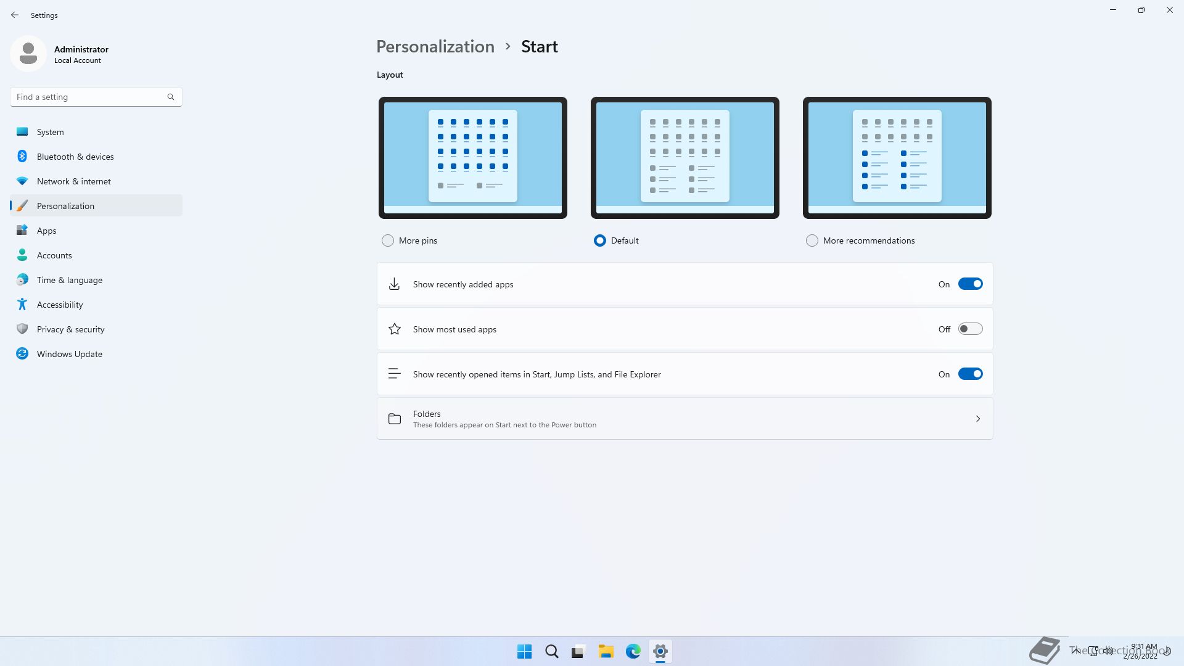This screenshot has height=666, width=1184.
Task: Turn off Show recently added apps
Action: [x=970, y=284]
